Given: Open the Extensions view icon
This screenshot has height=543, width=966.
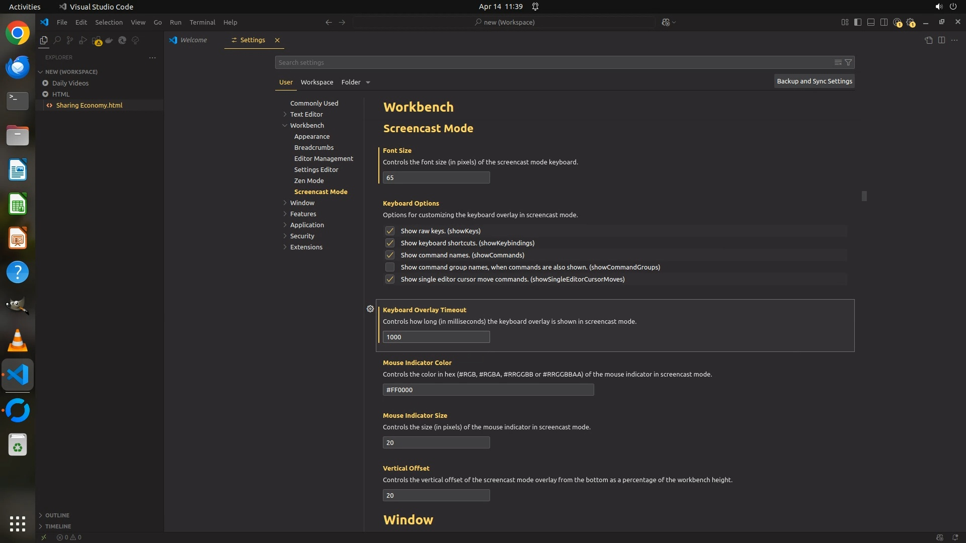Looking at the screenshot, I should [96, 40].
